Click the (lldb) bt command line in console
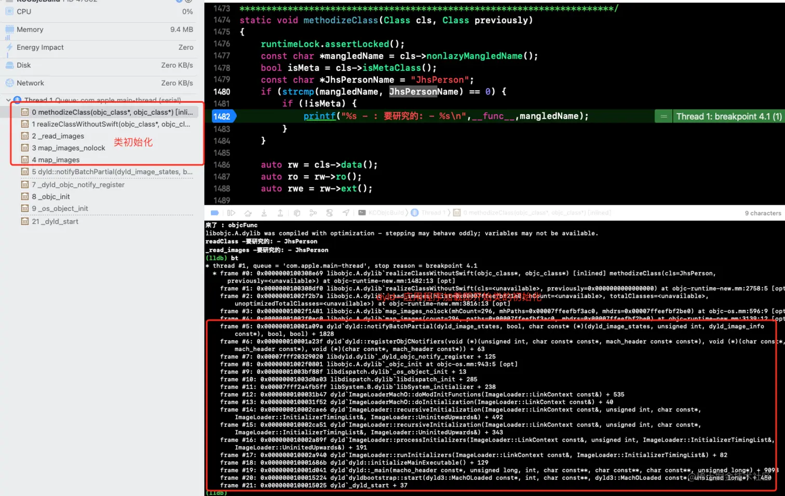This screenshot has height=496, width=785. point(222,258)
